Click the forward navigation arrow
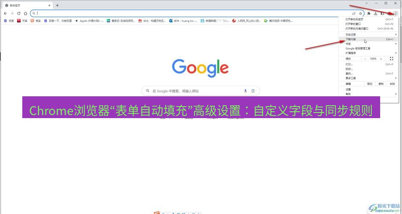 (x=12, y=13)
